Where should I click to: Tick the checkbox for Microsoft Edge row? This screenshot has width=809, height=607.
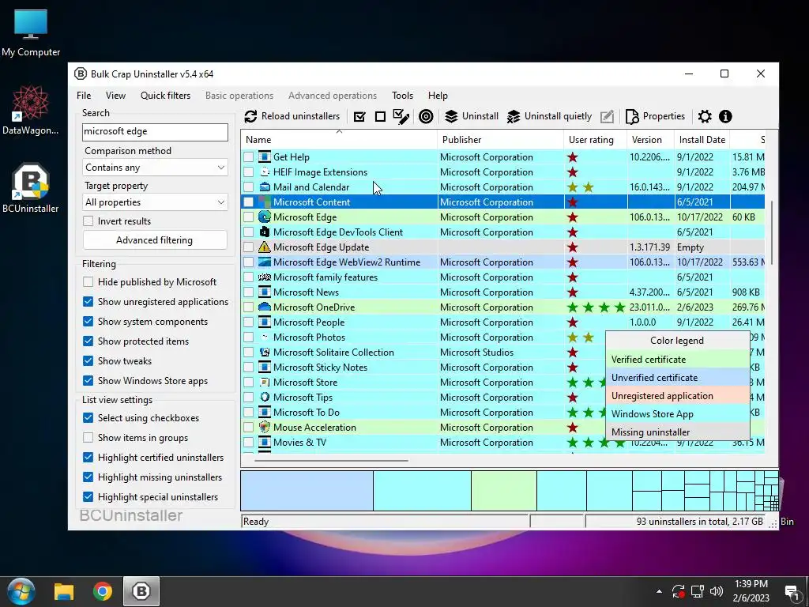249,217
